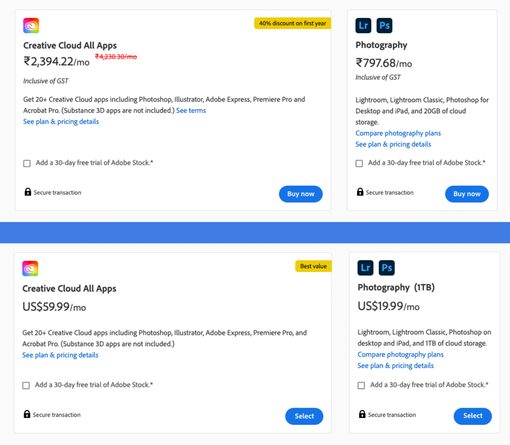Click Photoshop icon in Photography (1TB) card
510x445 pixels.
(387, 268)
